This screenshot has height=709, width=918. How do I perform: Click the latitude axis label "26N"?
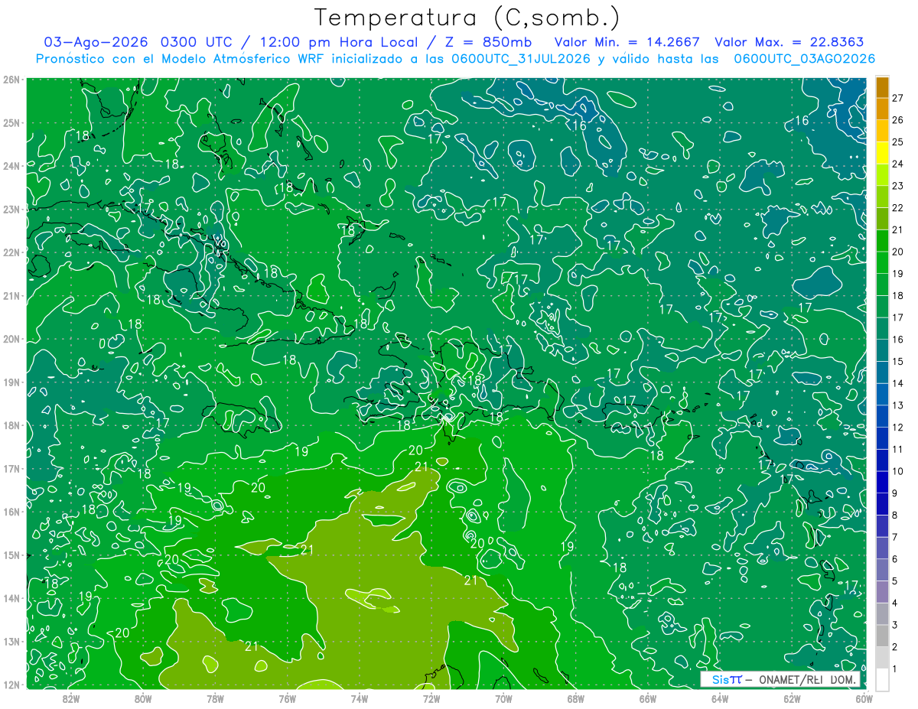pos(11,80)
